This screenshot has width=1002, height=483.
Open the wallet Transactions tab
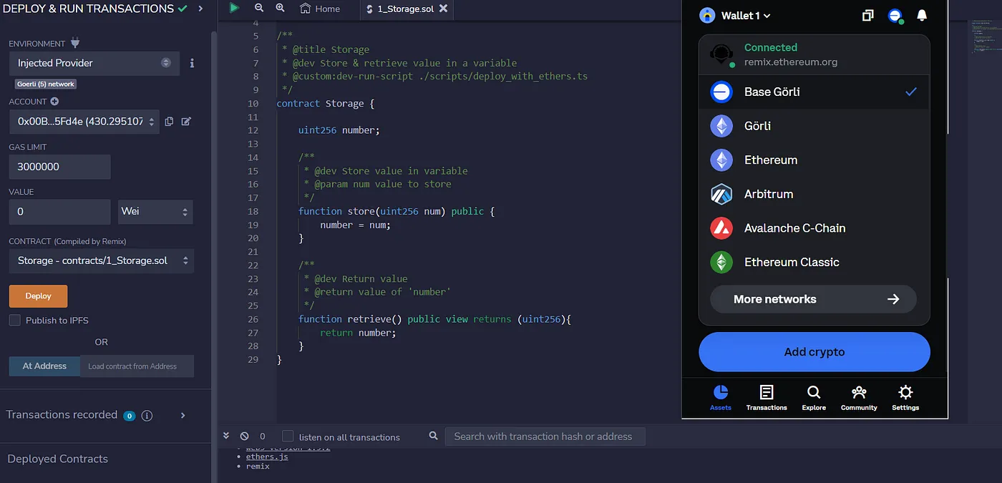point(767,398)
